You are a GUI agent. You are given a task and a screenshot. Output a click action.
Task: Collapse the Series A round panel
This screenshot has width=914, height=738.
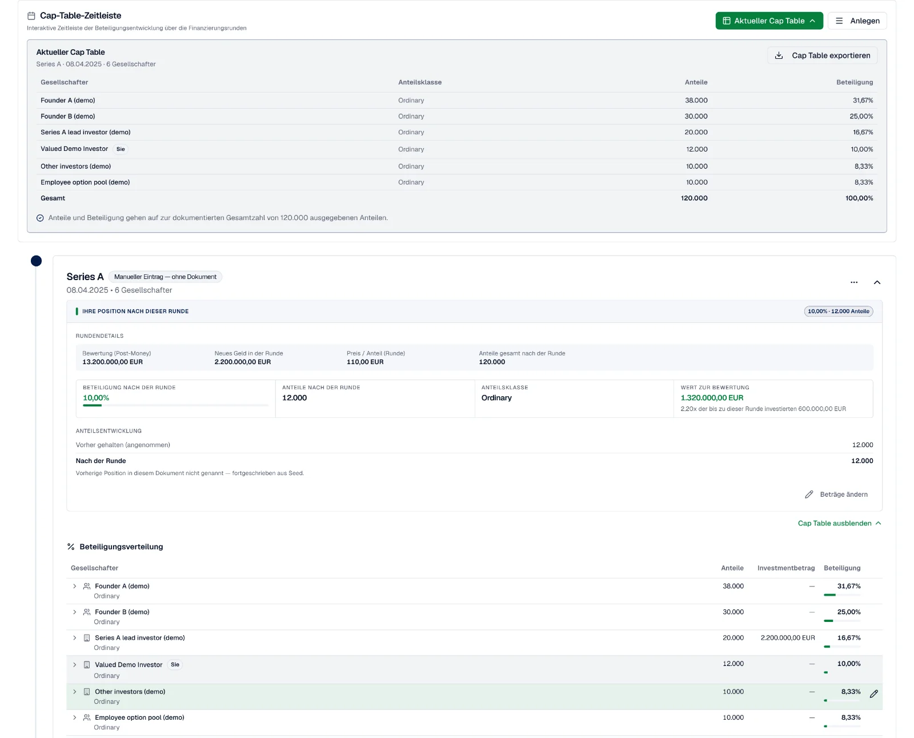pyautogui.click(x=877, y=282)
